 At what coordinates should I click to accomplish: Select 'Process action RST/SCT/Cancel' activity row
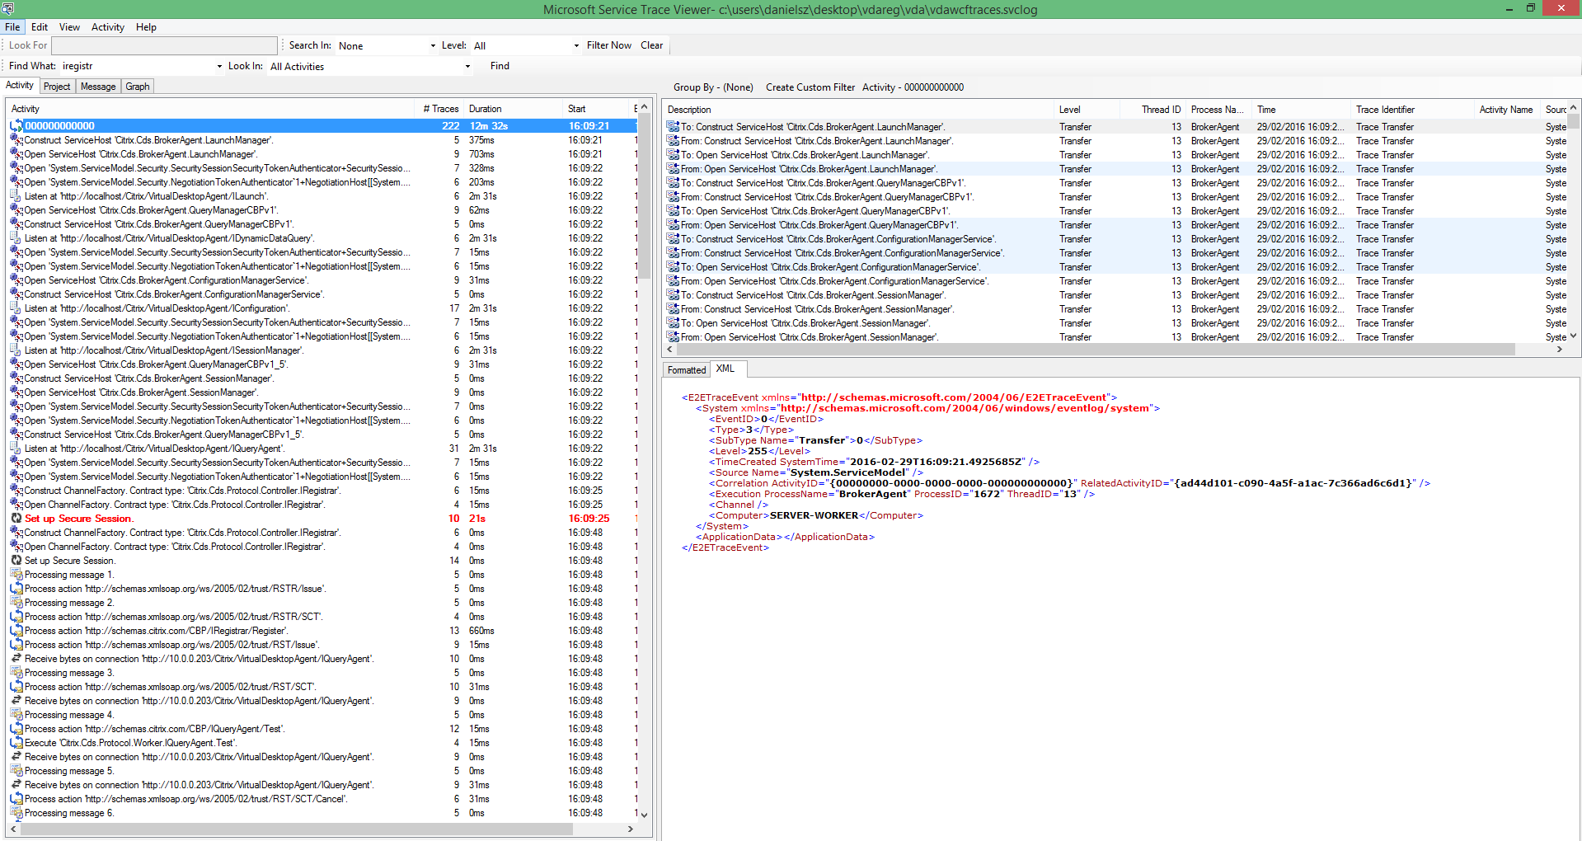tap(322, 799)
